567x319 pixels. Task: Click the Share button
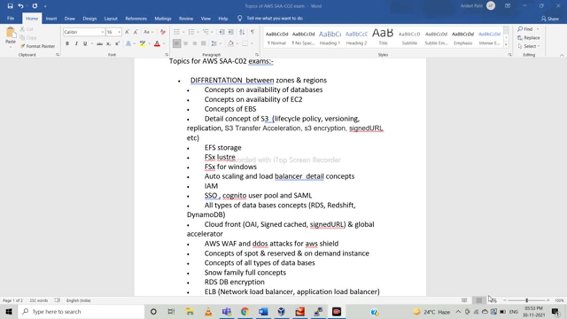click(x=550, y=19)
